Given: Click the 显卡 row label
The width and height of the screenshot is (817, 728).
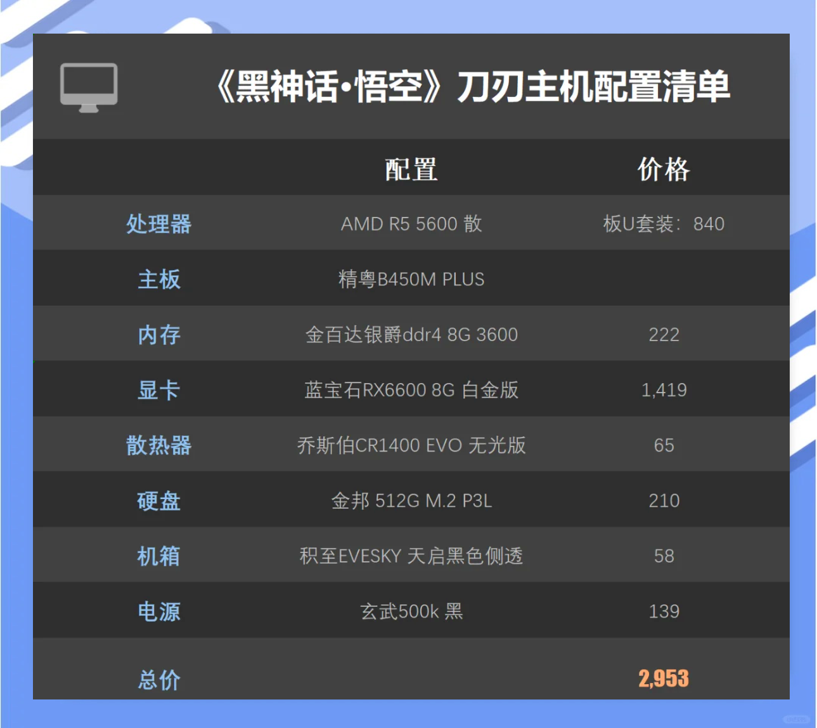Looking at the screenshot, I should point(158,390).
